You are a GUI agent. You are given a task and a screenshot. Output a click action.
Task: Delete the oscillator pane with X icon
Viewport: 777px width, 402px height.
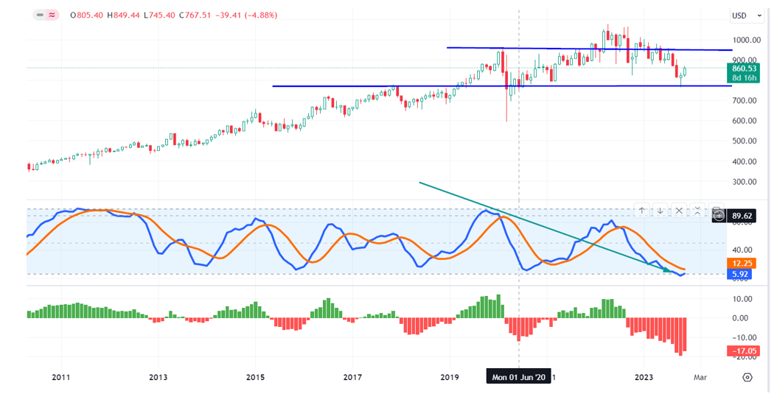679,211
